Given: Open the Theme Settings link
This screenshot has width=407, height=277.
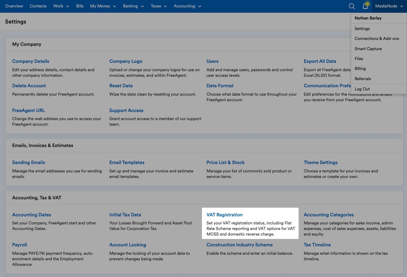Looking at the screenshot, I should [x=321, y=162].
